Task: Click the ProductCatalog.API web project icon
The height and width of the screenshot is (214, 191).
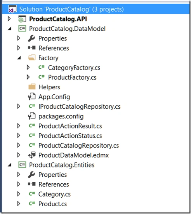Action: pos(22,19)
